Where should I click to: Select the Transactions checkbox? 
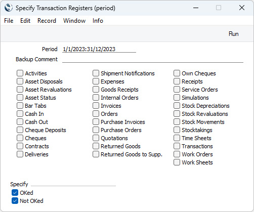click(177, 146)
